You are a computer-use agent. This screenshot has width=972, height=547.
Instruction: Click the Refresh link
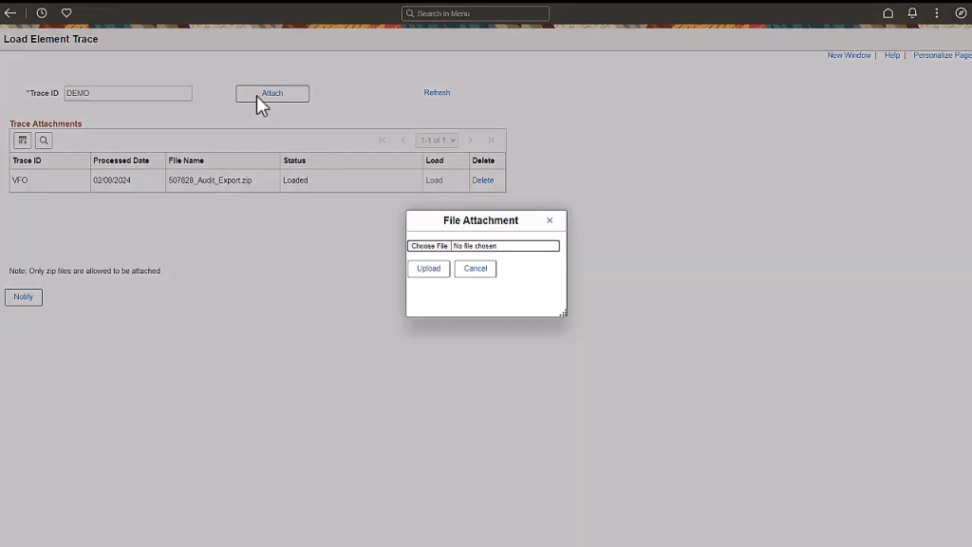(x=437, y=92)
